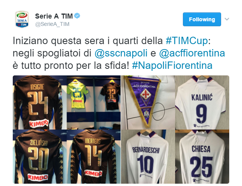Click the Serie A TIM profile avatar
This screenshot has width=242, height=186.
[22, 19]
